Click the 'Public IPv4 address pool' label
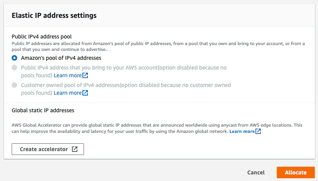The height and width of the screenshot is (181, 318). click(42, 37)
